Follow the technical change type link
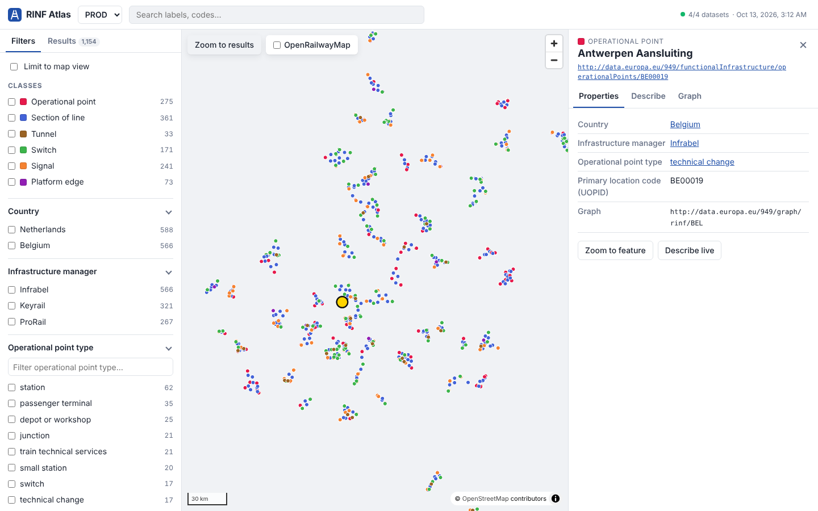Screen dimensions: 818x511 pyautogui.click(x=702, y=162)
